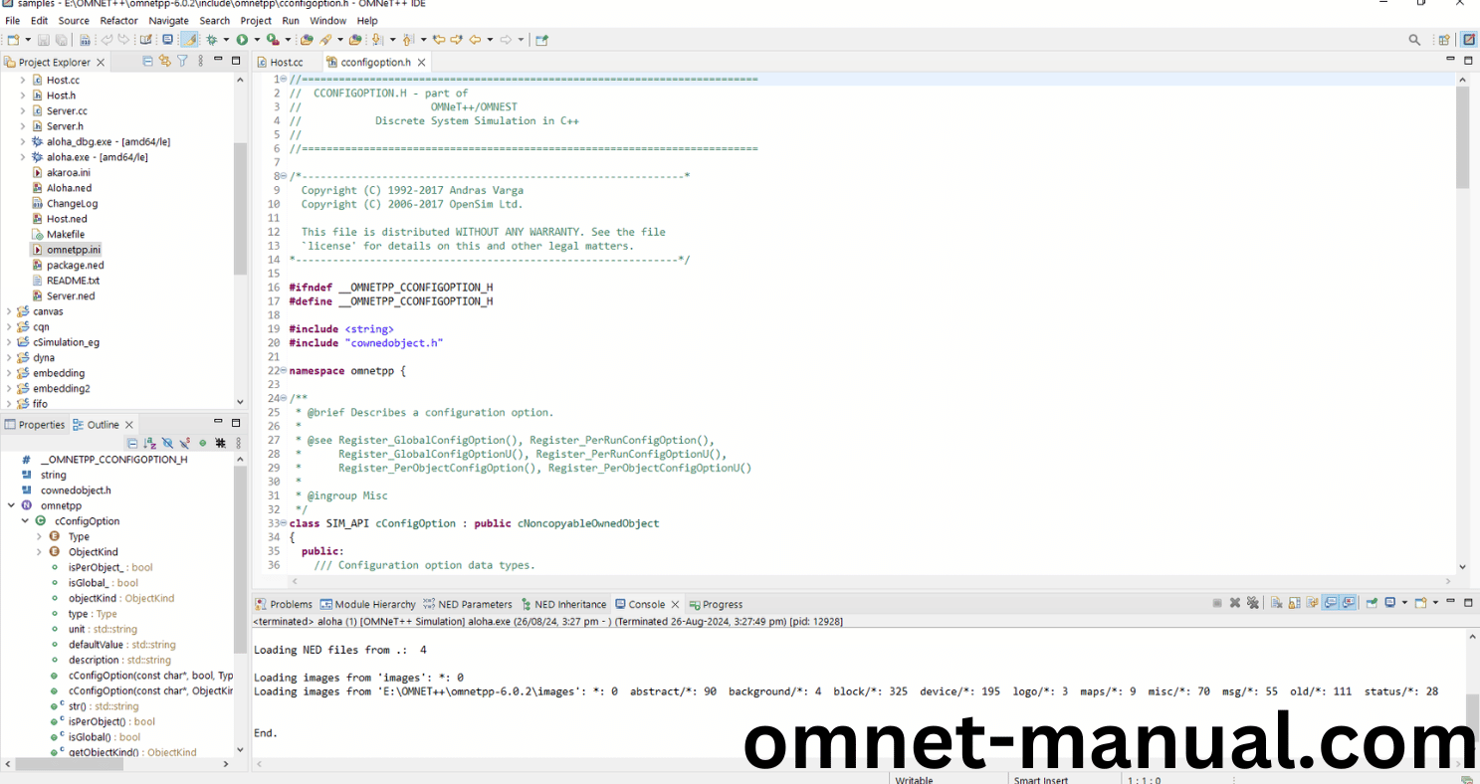
Task: Click Collapse All icon in Project Explorer
Action: [148, 62]
